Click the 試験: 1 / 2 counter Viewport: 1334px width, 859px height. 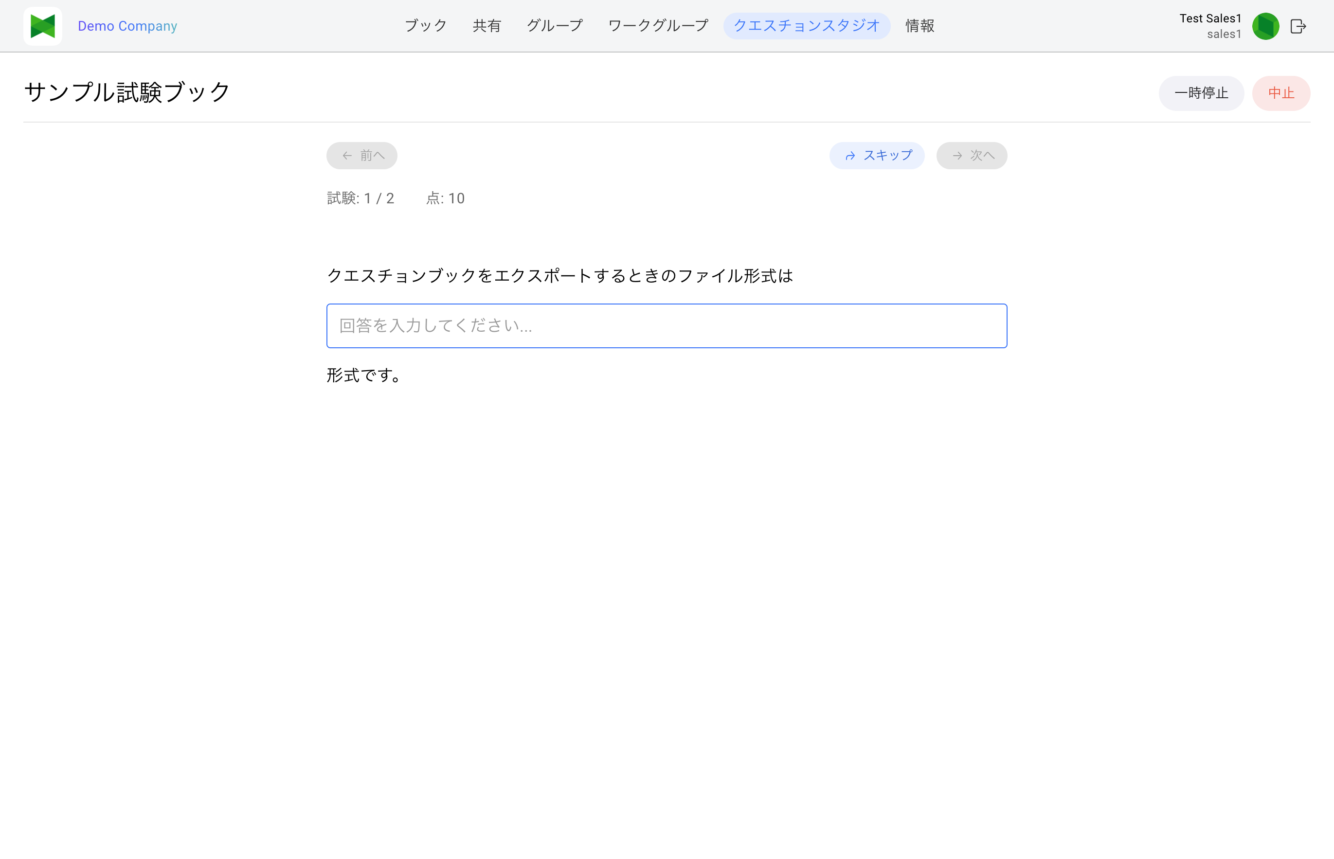[x=361, y=198]
